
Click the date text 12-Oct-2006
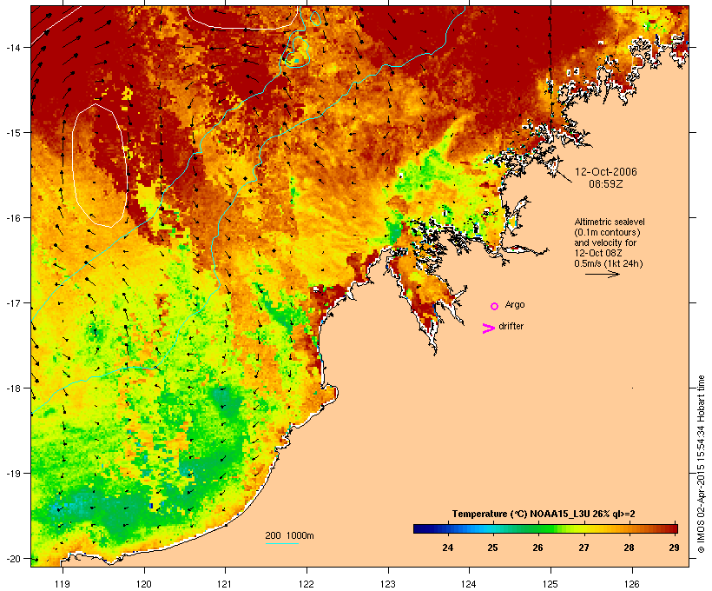pyautogui.click(x=606, y=172)
